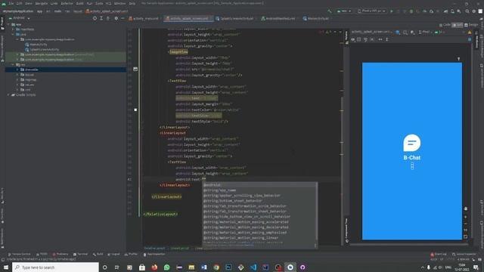
Task: Click the warning triangle in preview toolbar
Action: tap(470, 32)
